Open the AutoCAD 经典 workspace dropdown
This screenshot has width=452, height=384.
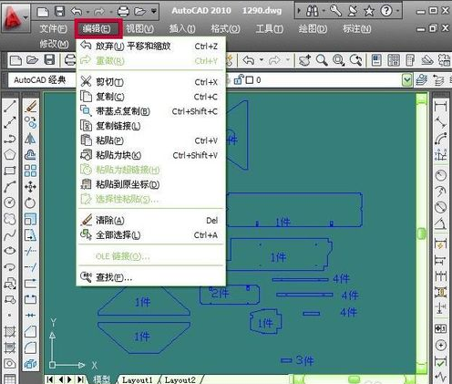point(42,80)
